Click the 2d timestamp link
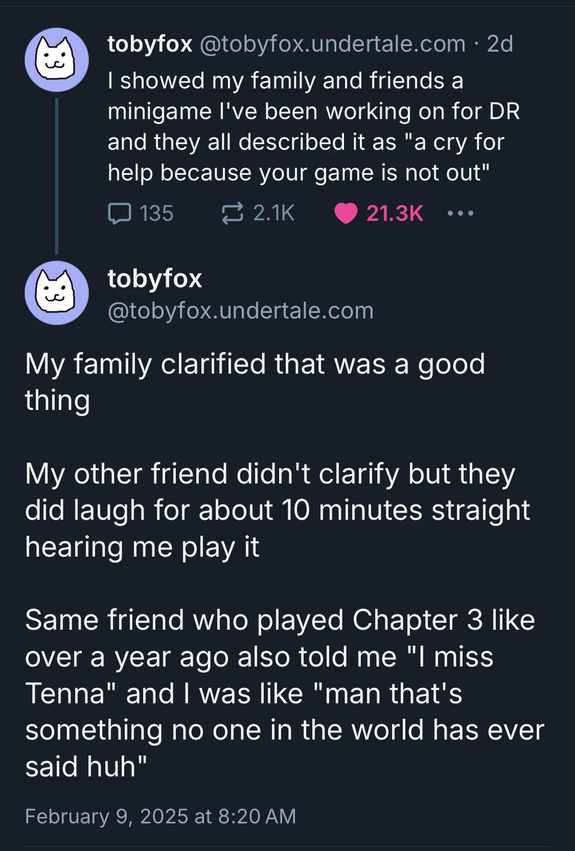The image size is (575, 851). tap(498, 45)
